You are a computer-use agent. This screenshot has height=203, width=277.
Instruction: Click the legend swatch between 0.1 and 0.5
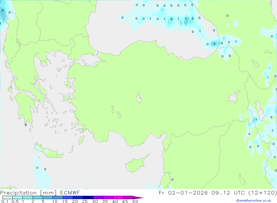pos(7,197)
